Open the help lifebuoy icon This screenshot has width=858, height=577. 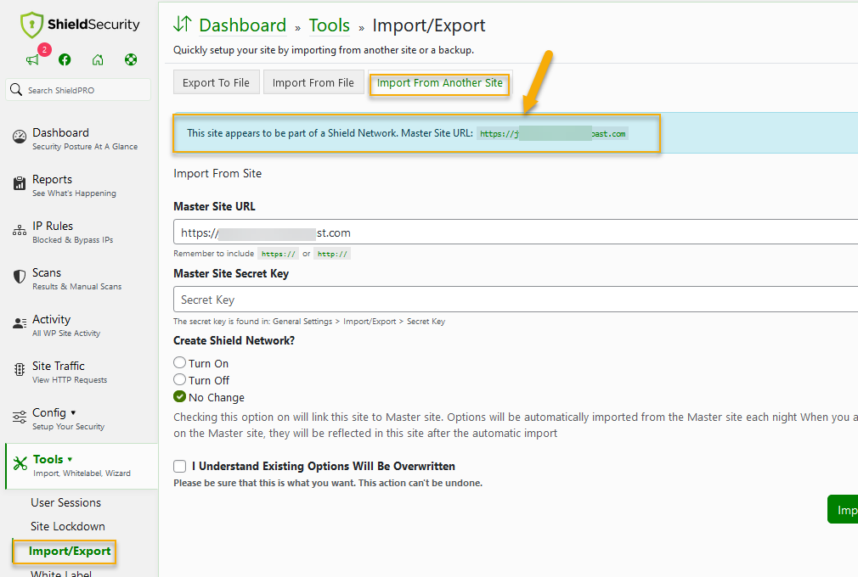click(131, 59)
